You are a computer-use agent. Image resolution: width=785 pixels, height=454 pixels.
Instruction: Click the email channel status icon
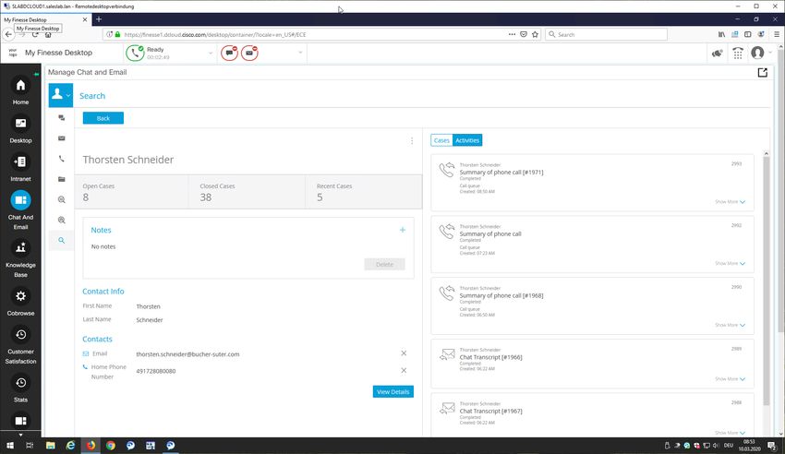pos(249,53)
